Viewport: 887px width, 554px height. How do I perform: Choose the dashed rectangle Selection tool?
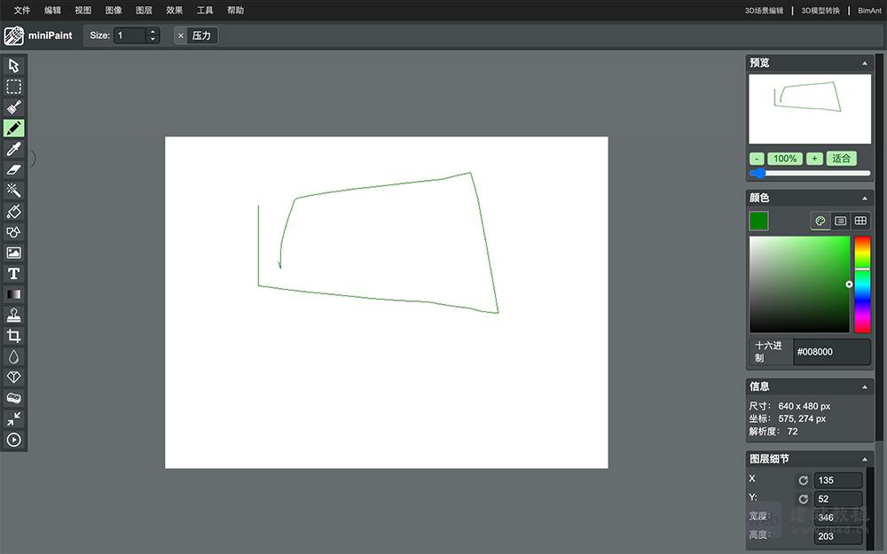(x=14, y=87)
